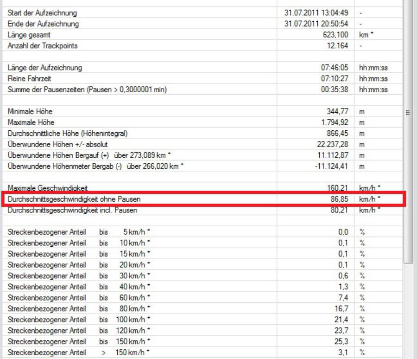
Task: Click downhill value '-11.124,41'
Action: 331,166
